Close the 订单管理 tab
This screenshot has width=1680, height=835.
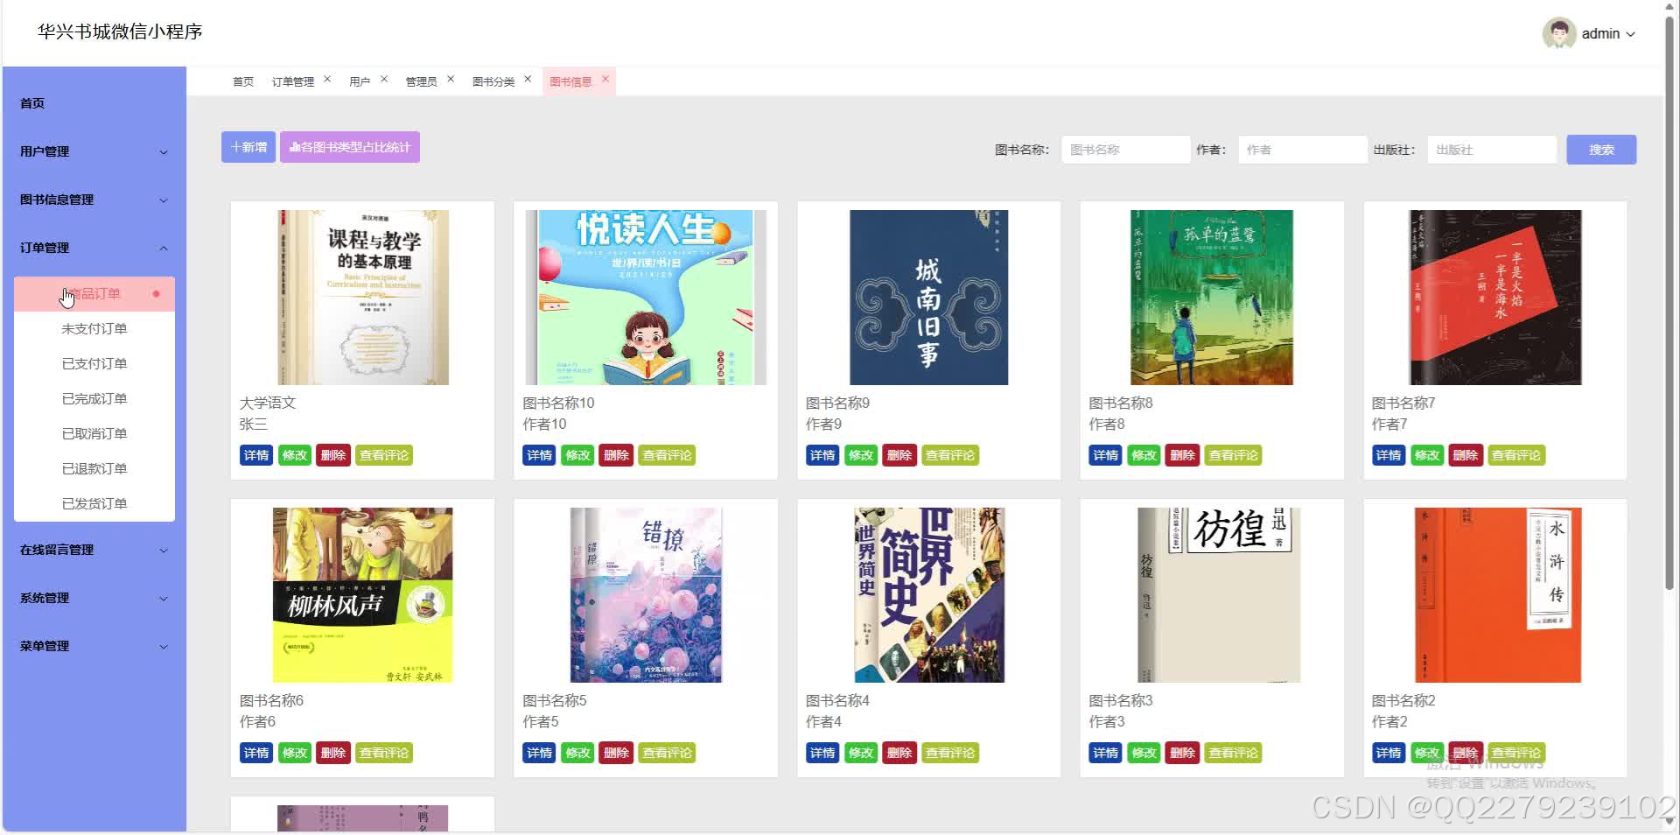327,79
